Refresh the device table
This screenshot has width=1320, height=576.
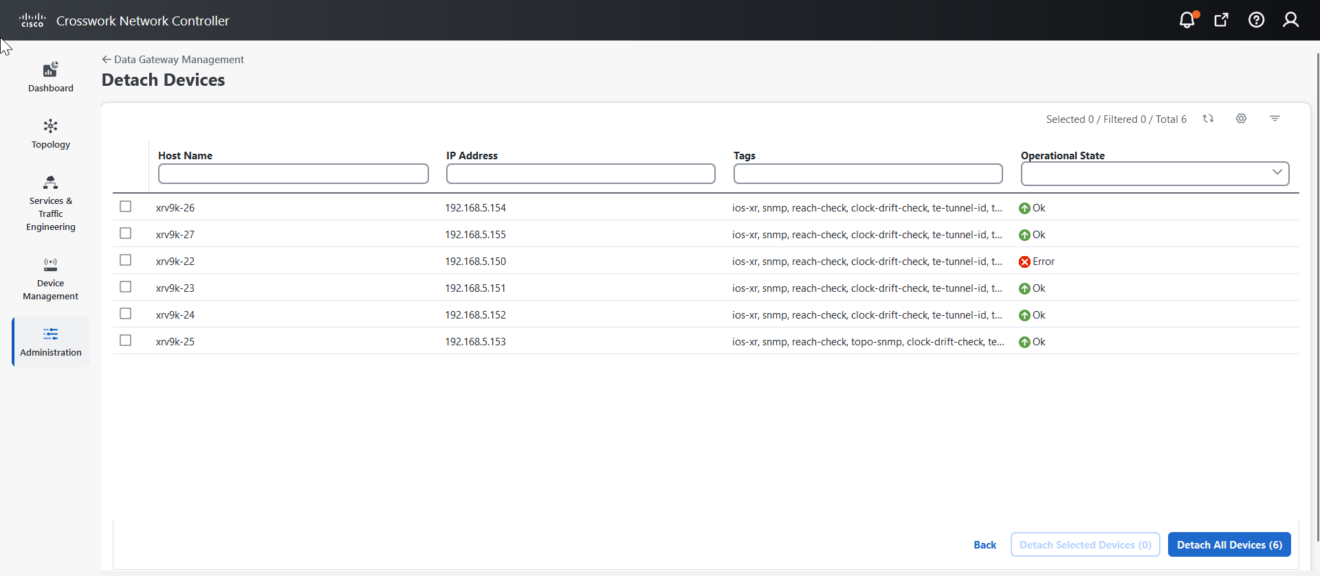1208,119
